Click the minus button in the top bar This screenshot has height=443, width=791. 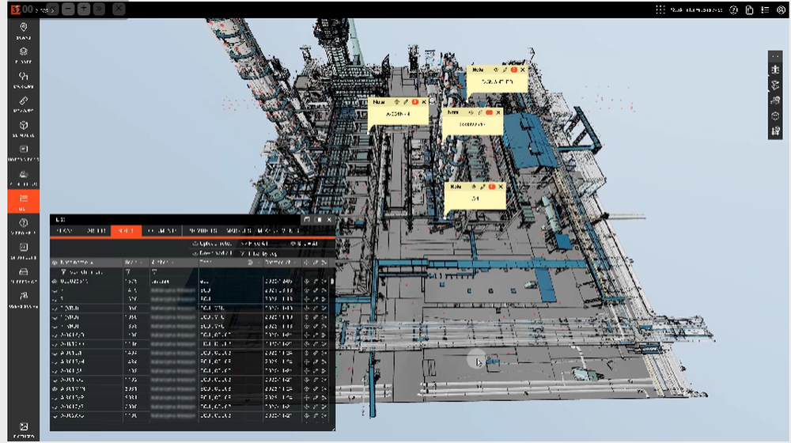(x=68, y=9)
